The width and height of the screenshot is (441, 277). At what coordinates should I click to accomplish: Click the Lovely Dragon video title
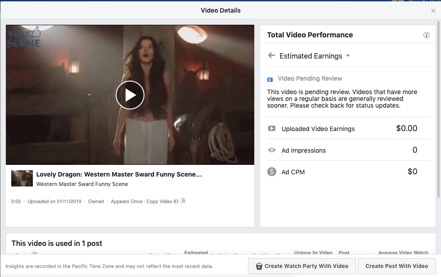click(x=119, y=174)
